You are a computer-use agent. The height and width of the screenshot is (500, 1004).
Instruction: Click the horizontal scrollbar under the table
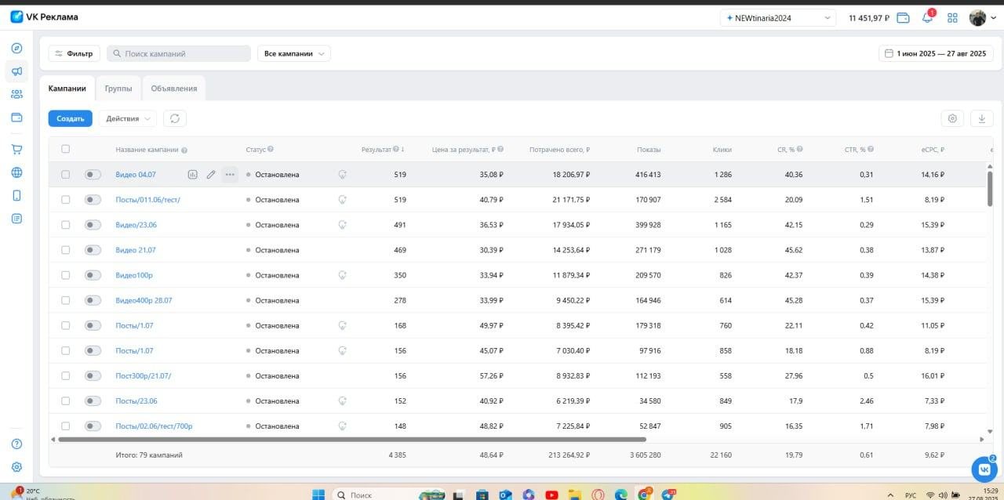(352, 440)
